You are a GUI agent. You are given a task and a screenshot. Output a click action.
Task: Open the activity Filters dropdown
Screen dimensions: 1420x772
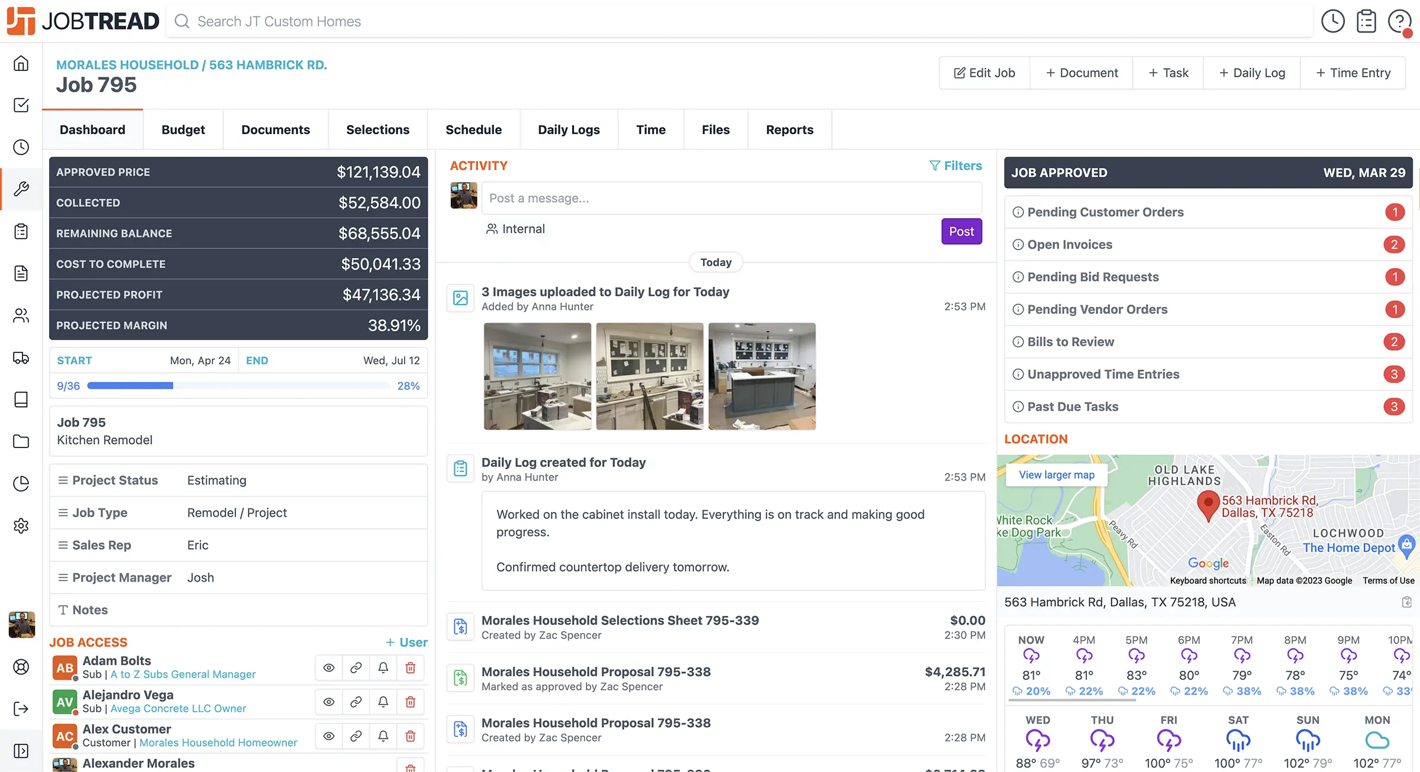click(956, 166)
